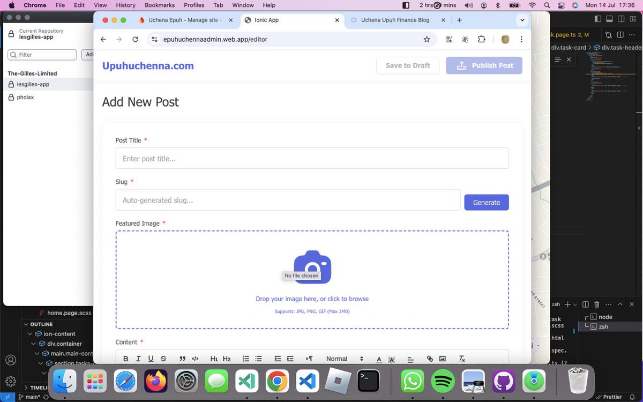
Task: Collapse the OUTLINE section in VS Code
Action: tap(41, 324)
